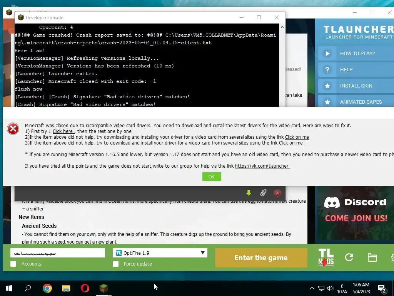The image size is (394, 296).
Task: Click the volume speaker tray icon
Action: [x=330, y=288]
